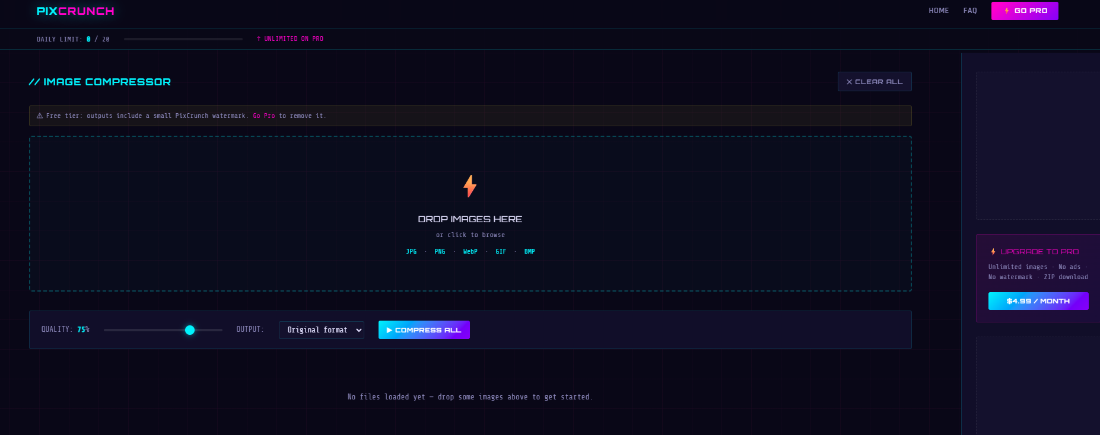The height and width of the screenshot is (435, 1100).
Task: Click the PNG format label
Action: [440, 252]
